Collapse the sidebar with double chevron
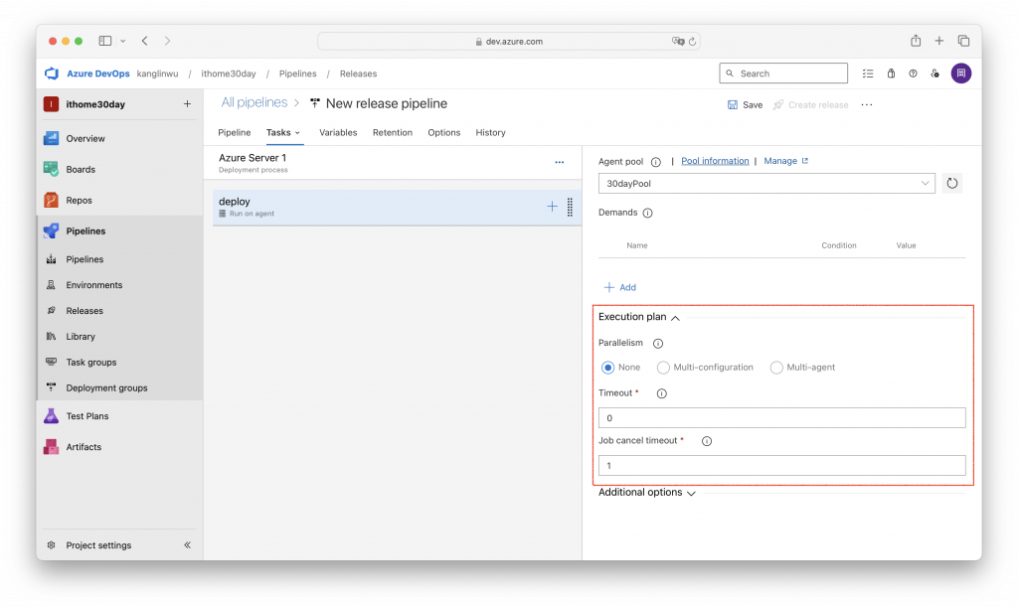 (187, 545)
